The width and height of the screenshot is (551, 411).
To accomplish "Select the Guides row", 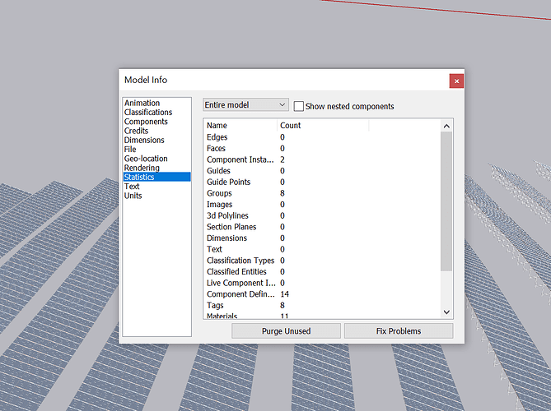I will 322,171.
